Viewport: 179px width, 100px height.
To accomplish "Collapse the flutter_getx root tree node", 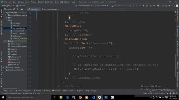I will (x=4, y=12).
